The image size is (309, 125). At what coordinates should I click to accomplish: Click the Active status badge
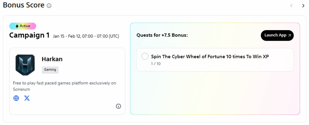click(23, 26)
